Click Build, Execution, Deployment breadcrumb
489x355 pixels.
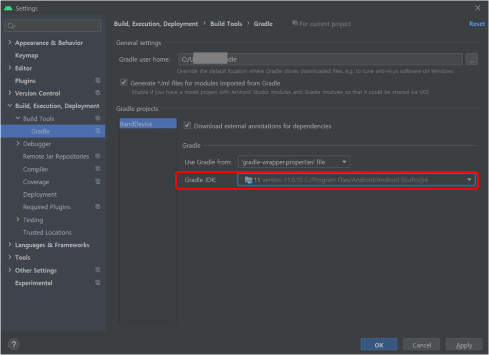pyautogui.click(x=156, y=24)
